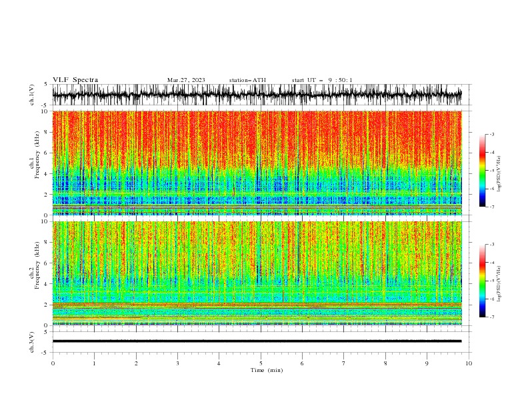Click time axis tick label "6"
This screenshot has height=408, width=528.
(x=302, y=363)
